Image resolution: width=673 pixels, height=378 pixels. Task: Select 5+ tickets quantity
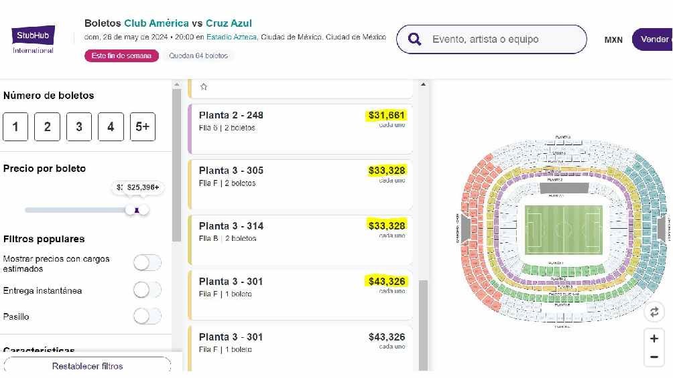coord(142,126)
